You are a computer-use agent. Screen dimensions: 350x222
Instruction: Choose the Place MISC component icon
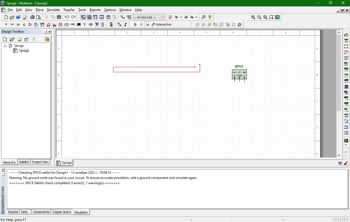coord(73,25)
